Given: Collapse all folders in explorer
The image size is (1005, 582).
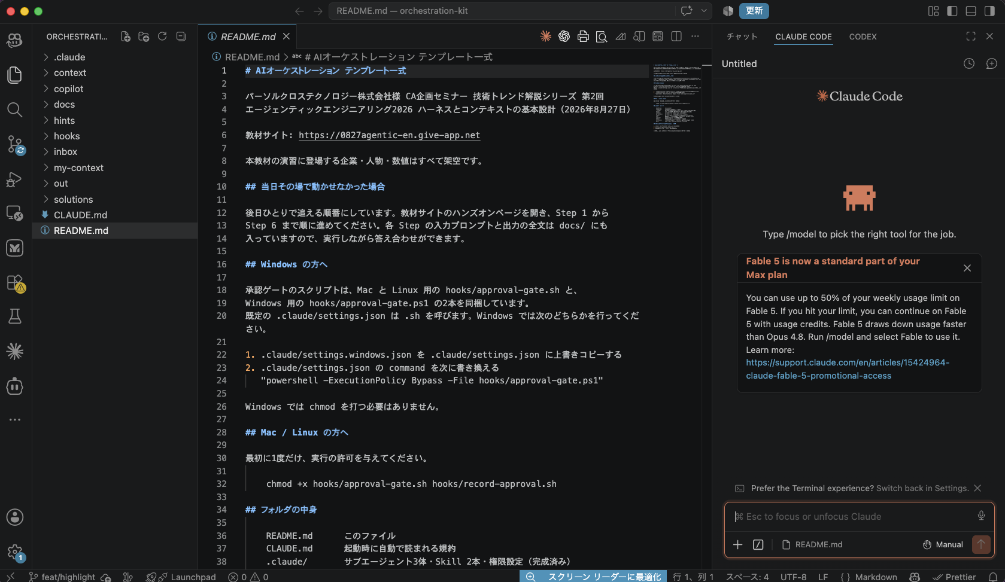Looking at the screenshot, I should coord(181,36).
